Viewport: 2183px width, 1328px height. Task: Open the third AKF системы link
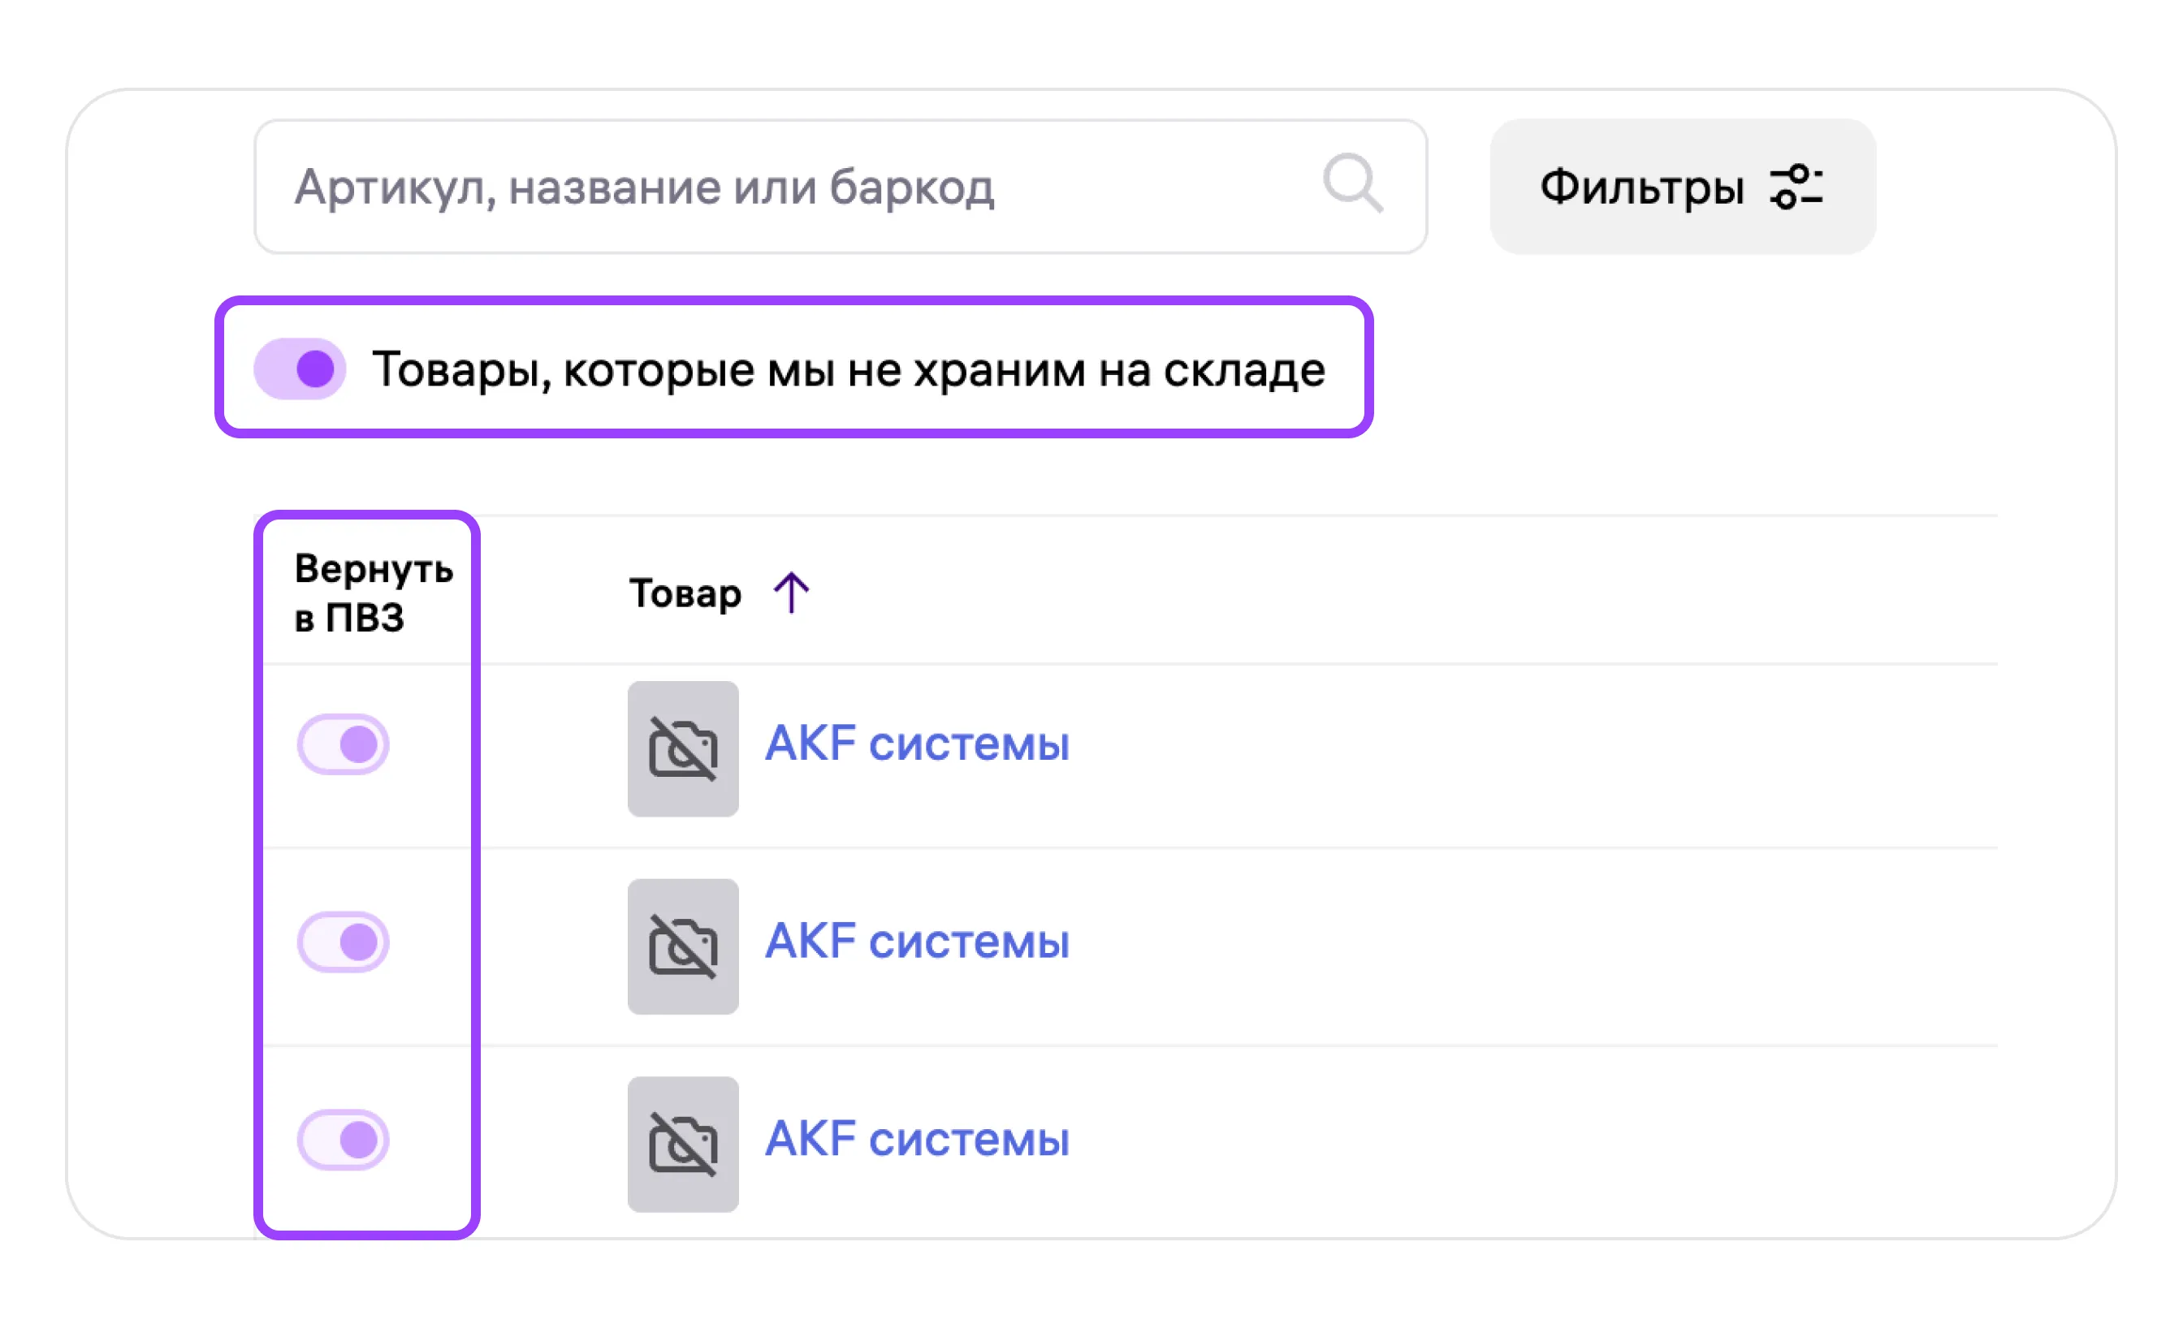pos(917,1139)
